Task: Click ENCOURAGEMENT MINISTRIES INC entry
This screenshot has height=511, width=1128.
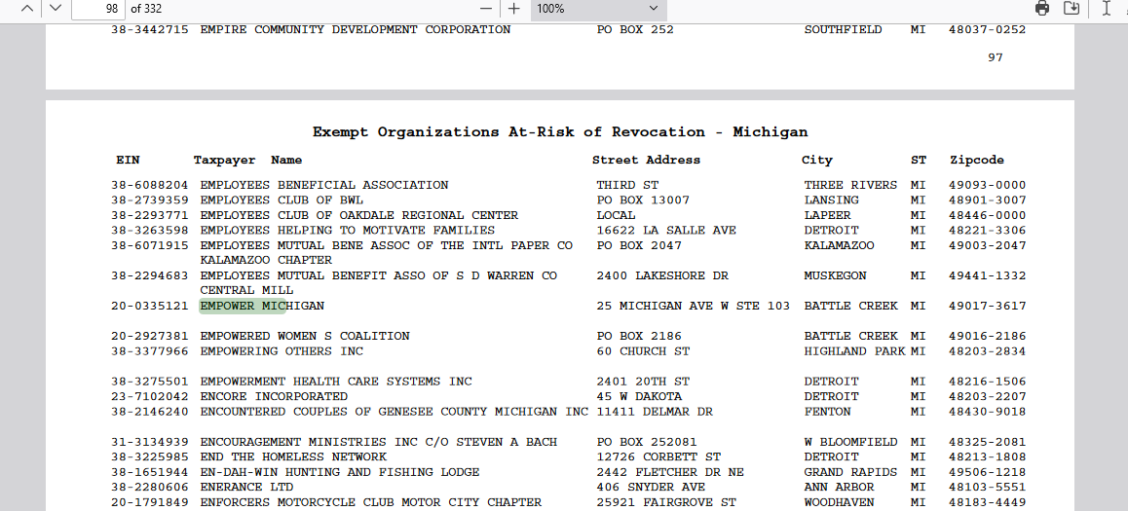Action: point(378,442)
